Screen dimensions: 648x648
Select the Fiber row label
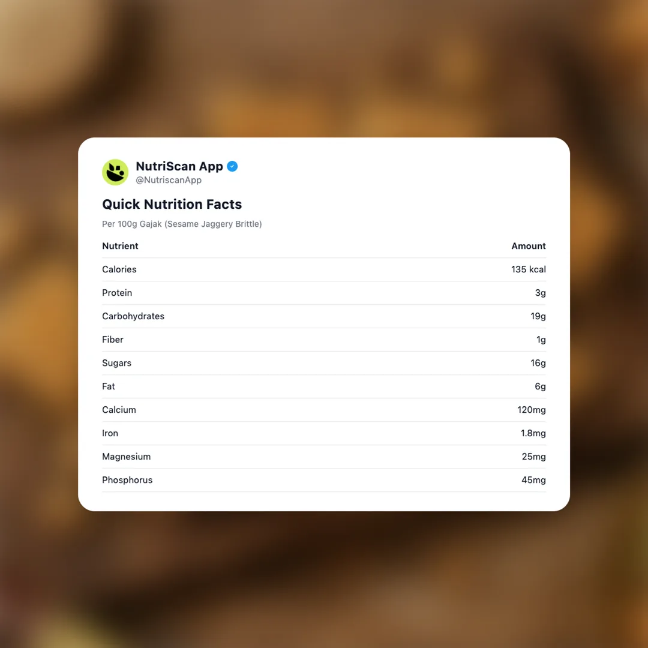pos(113,340)
